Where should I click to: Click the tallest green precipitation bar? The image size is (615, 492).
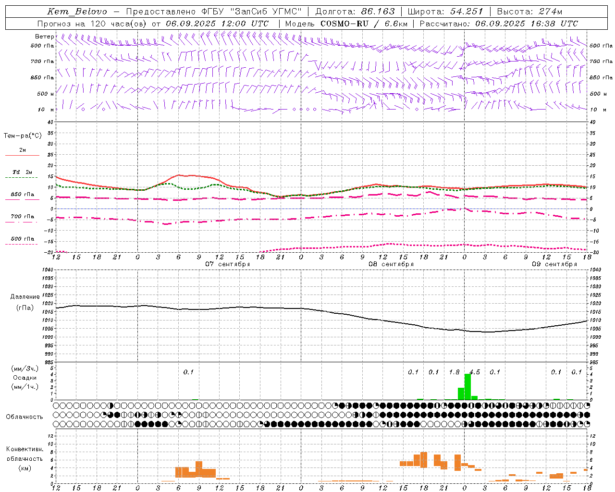pyautogui.click(x=467, y=387)
